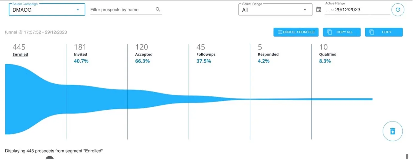Click the COPY button

(384, 32)
